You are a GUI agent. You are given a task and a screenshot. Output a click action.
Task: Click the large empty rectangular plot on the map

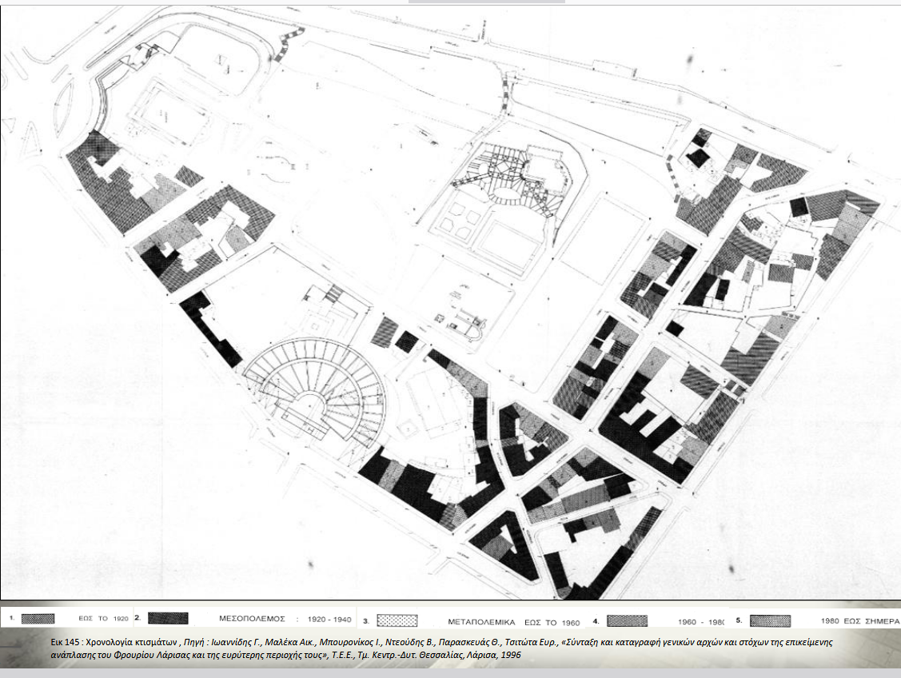pyautogui.click(x=601, y=240)
